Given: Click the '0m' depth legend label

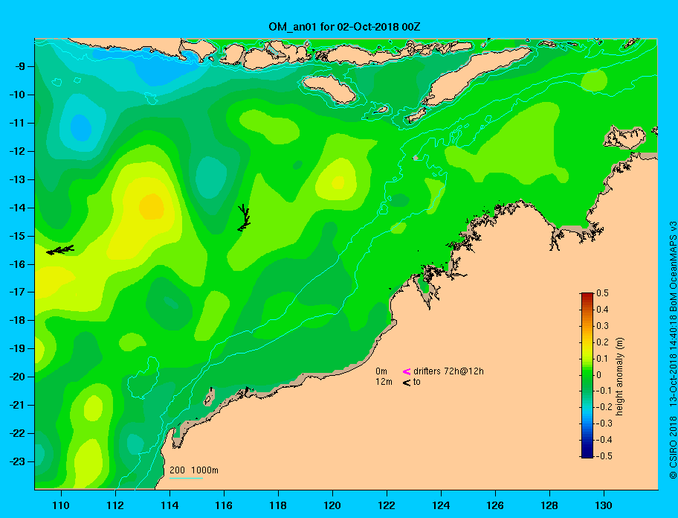Looking at the screenshot, I should point(381,371).
